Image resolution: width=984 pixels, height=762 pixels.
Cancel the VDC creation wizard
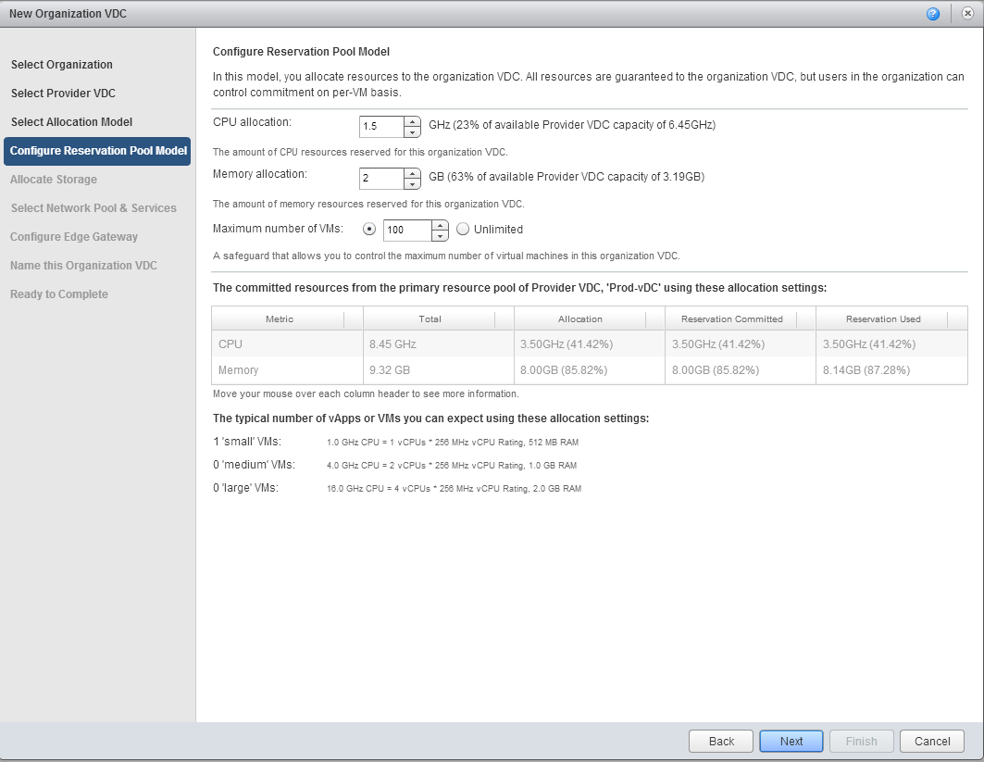tap(932, 741)
